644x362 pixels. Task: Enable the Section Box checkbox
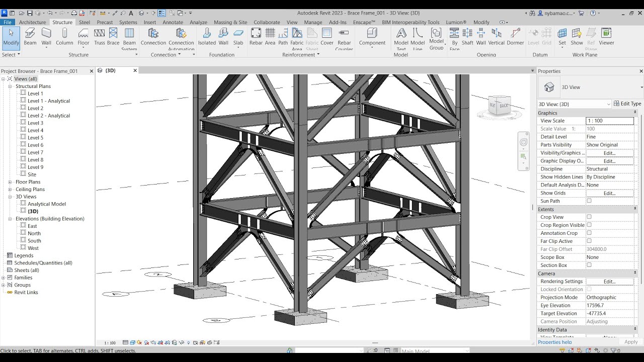point(589,265)
